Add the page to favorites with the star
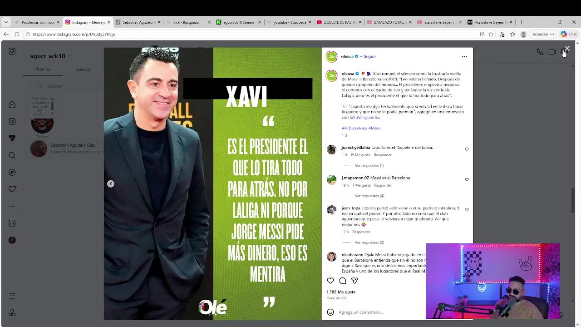 coord(491,34)
